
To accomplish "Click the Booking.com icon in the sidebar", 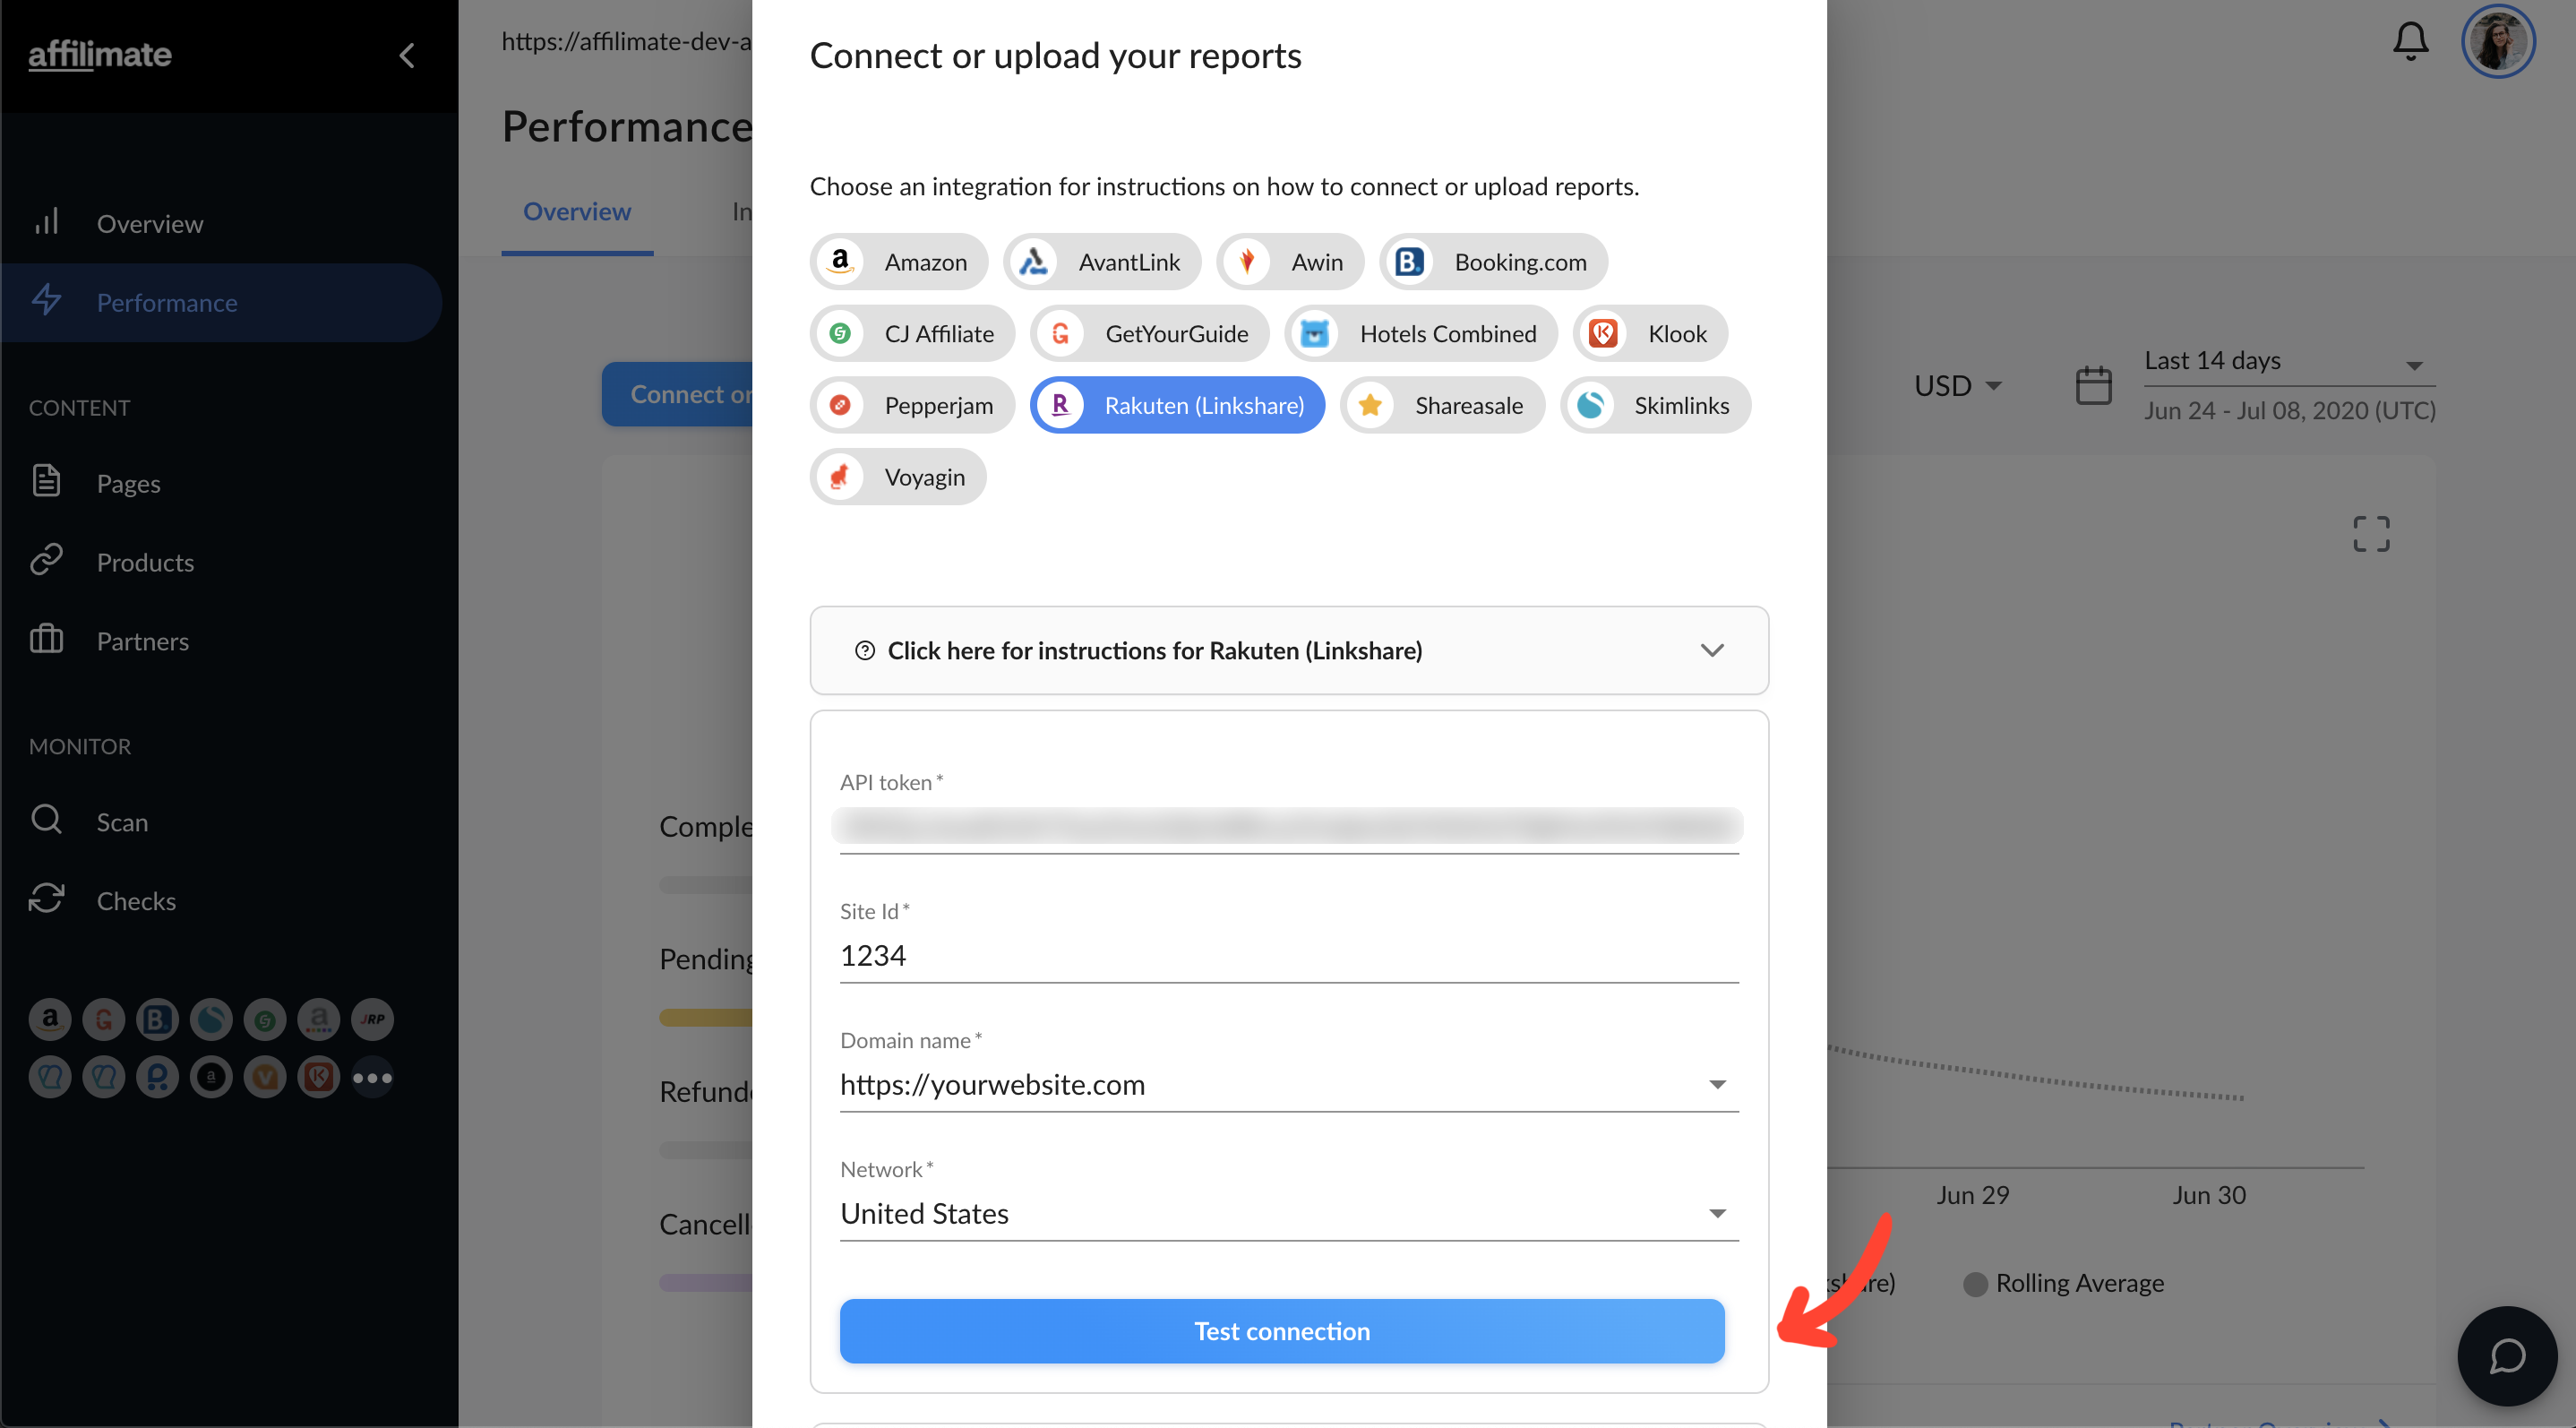I will 157,1019.
